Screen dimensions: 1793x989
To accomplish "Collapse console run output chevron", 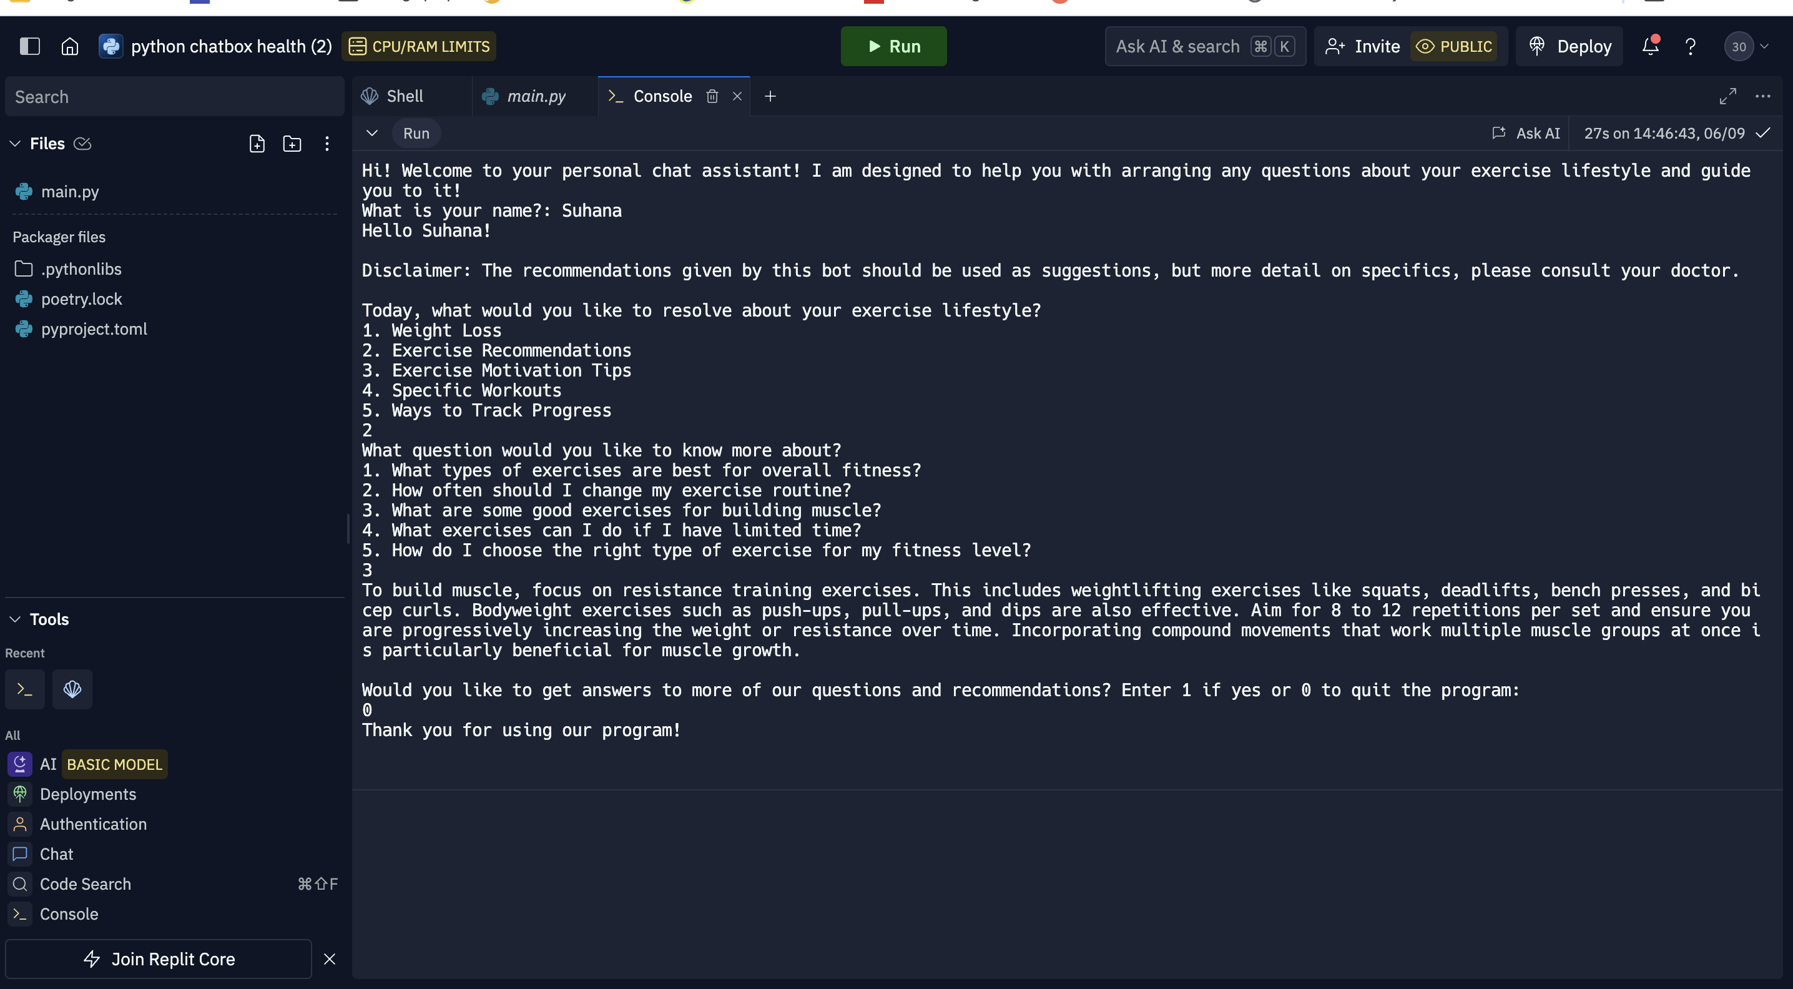I will click(371, 133).
